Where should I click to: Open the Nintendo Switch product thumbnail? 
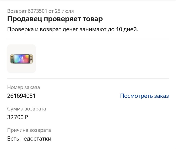click(x=22, y=59)
